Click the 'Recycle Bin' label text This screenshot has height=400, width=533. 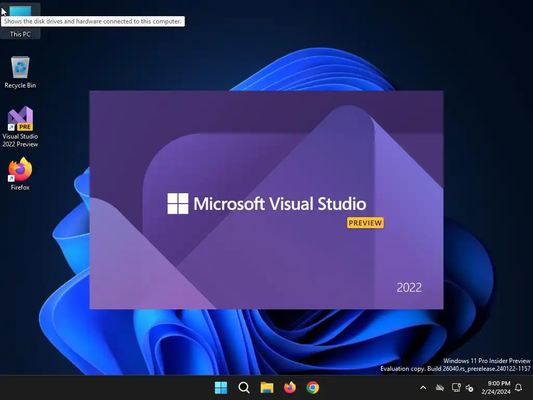pyautogui.click(x=20, y=85)
